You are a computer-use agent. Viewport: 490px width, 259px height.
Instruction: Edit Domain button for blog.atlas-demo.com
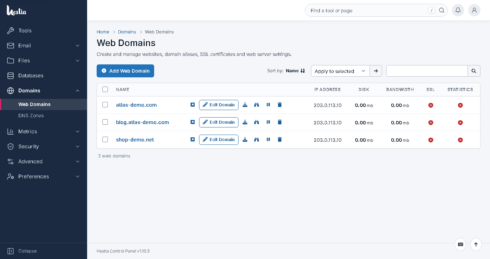(x=219, y=122)
